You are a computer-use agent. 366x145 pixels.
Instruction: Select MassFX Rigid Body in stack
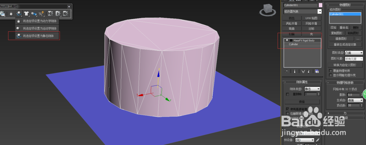[x=304, y=40]
